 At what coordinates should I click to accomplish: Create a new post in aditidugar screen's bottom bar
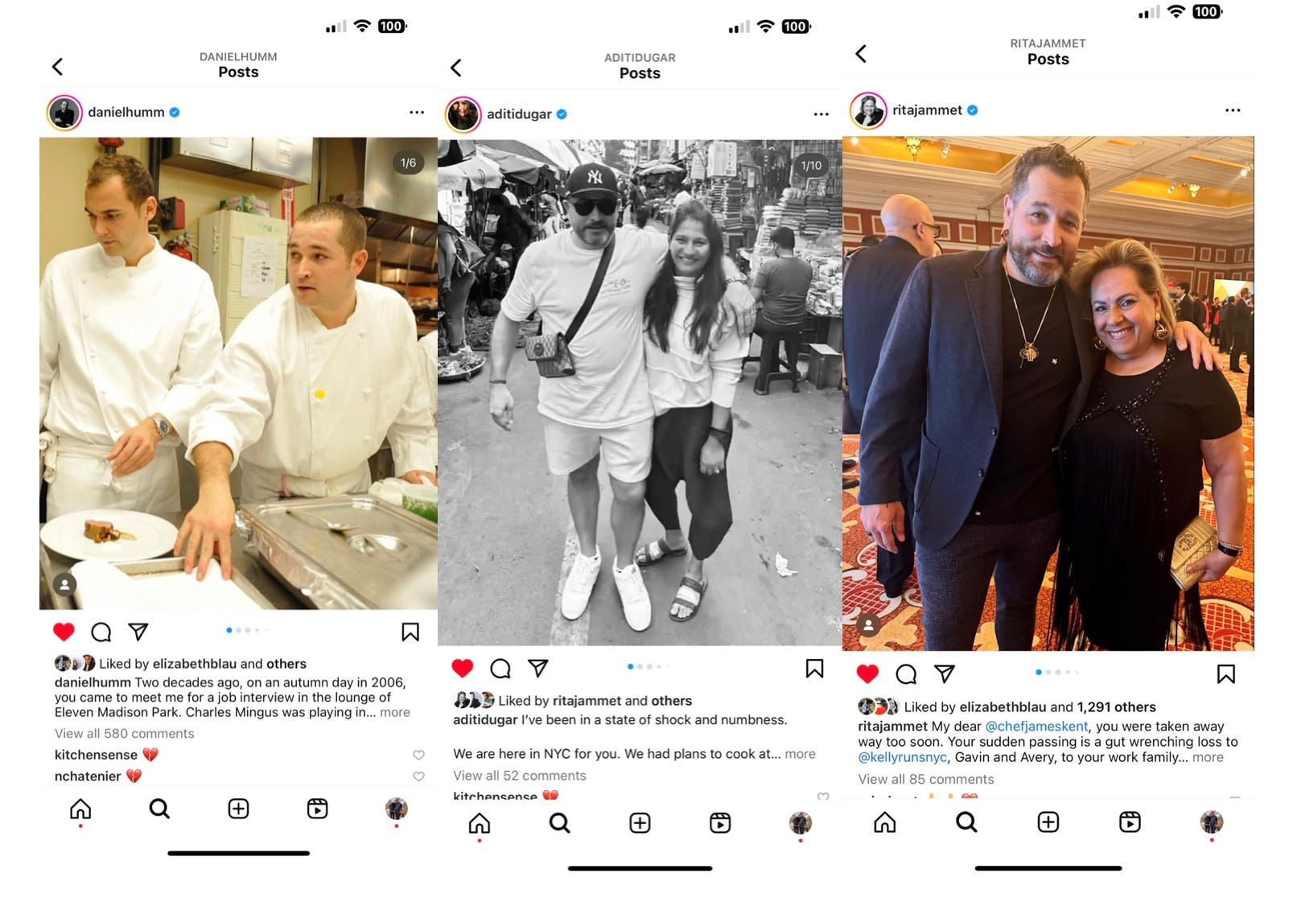pyautogui.click(x=640, y=822)
